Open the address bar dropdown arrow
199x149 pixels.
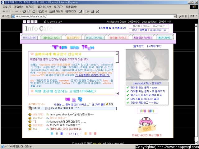coord(175,16)
